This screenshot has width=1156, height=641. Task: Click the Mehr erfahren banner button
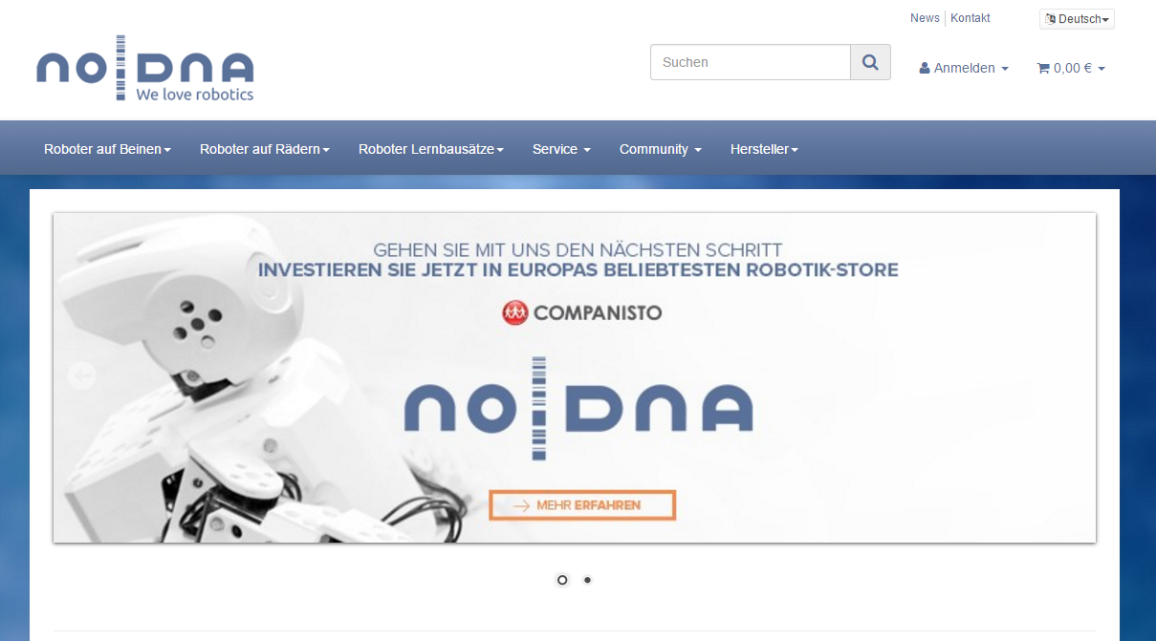tap(582, 505)
